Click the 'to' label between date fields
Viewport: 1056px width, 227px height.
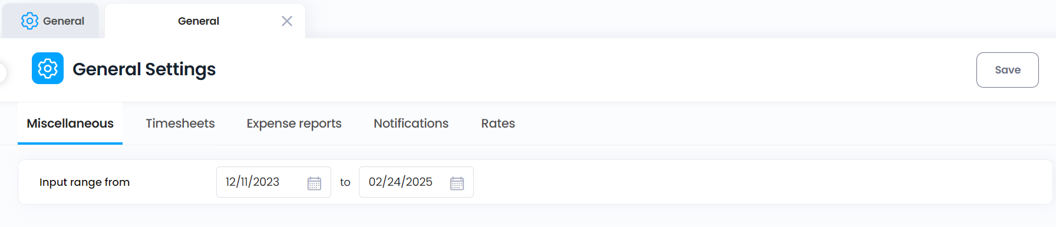coord(345,182)
